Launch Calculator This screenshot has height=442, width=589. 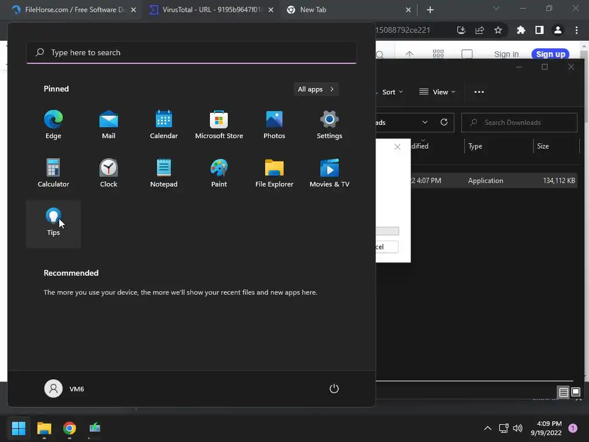(53, 173)
